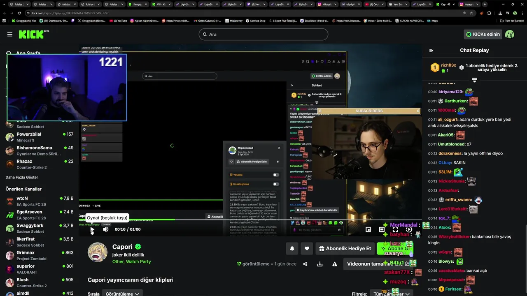Open BishamonnSama channel in sidebar
The height and width of the screenshot is (296, 527).
[39, 150]
